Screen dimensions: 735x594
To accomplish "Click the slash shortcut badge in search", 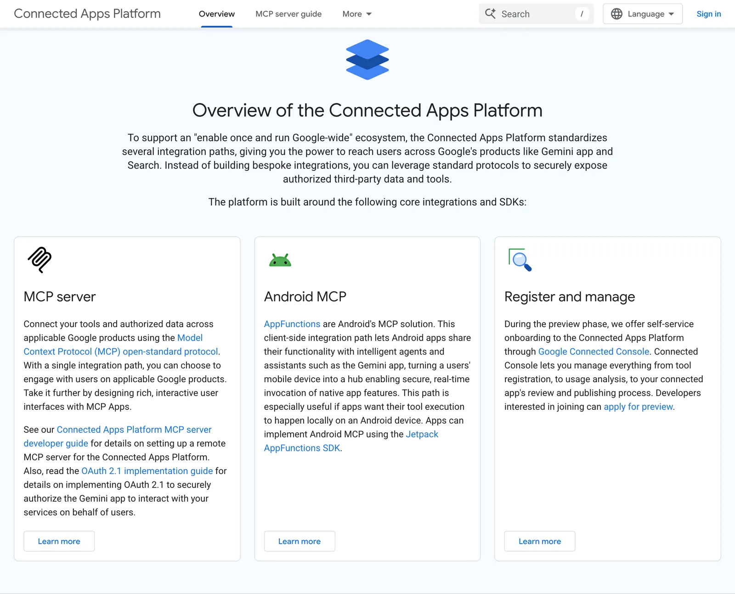I will pos(582,14).
